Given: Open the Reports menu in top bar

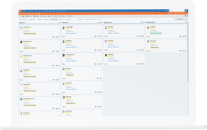Looking at the screenshot, I should (50, 11).
